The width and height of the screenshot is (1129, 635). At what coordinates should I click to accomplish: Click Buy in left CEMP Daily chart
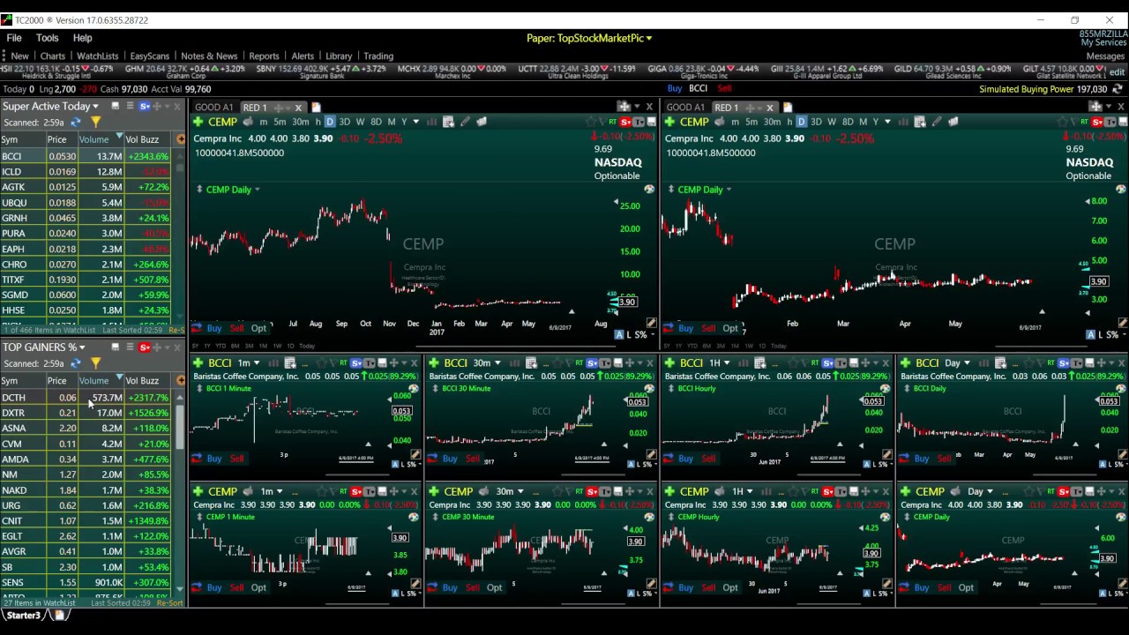click(213, 328)
